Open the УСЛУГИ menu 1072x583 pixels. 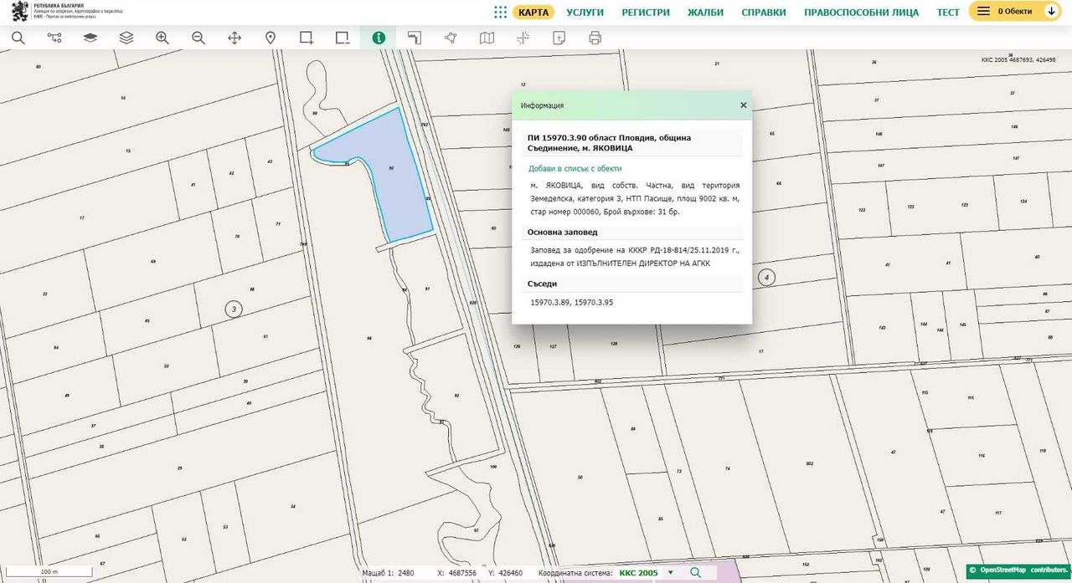[x=585, y=13]
